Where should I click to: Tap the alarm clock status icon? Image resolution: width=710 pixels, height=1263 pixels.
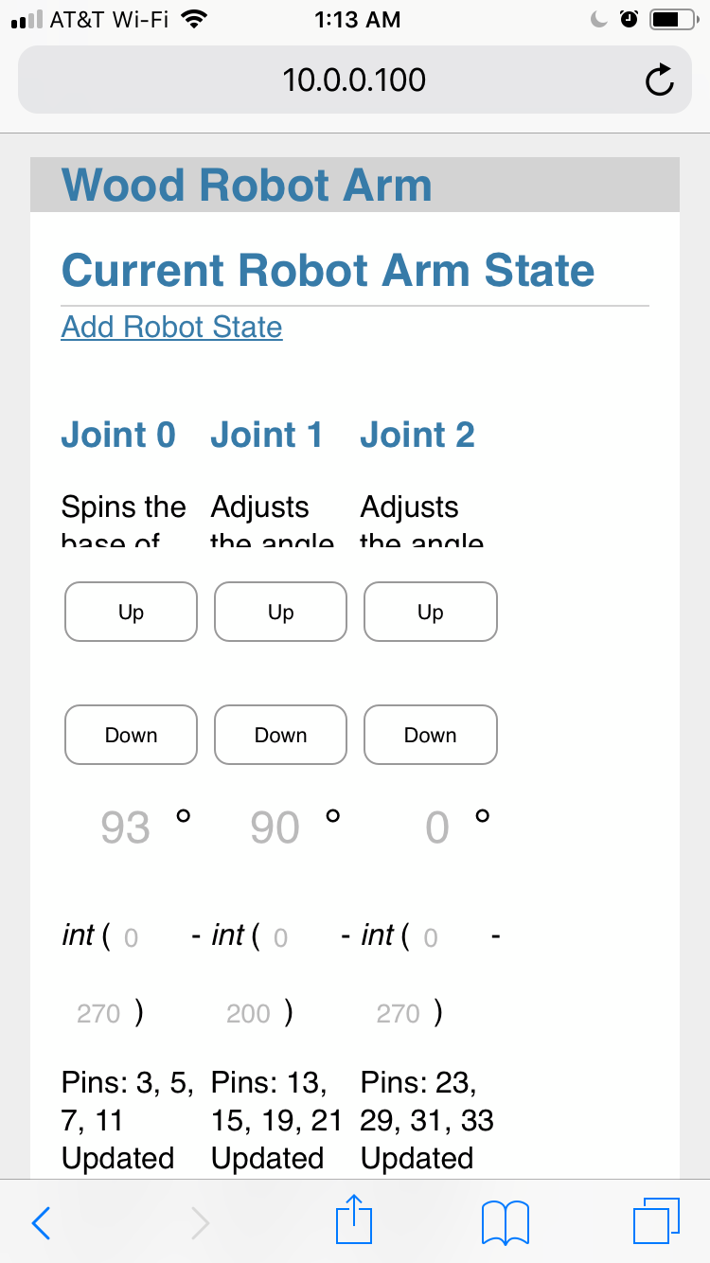coord(629,19)
